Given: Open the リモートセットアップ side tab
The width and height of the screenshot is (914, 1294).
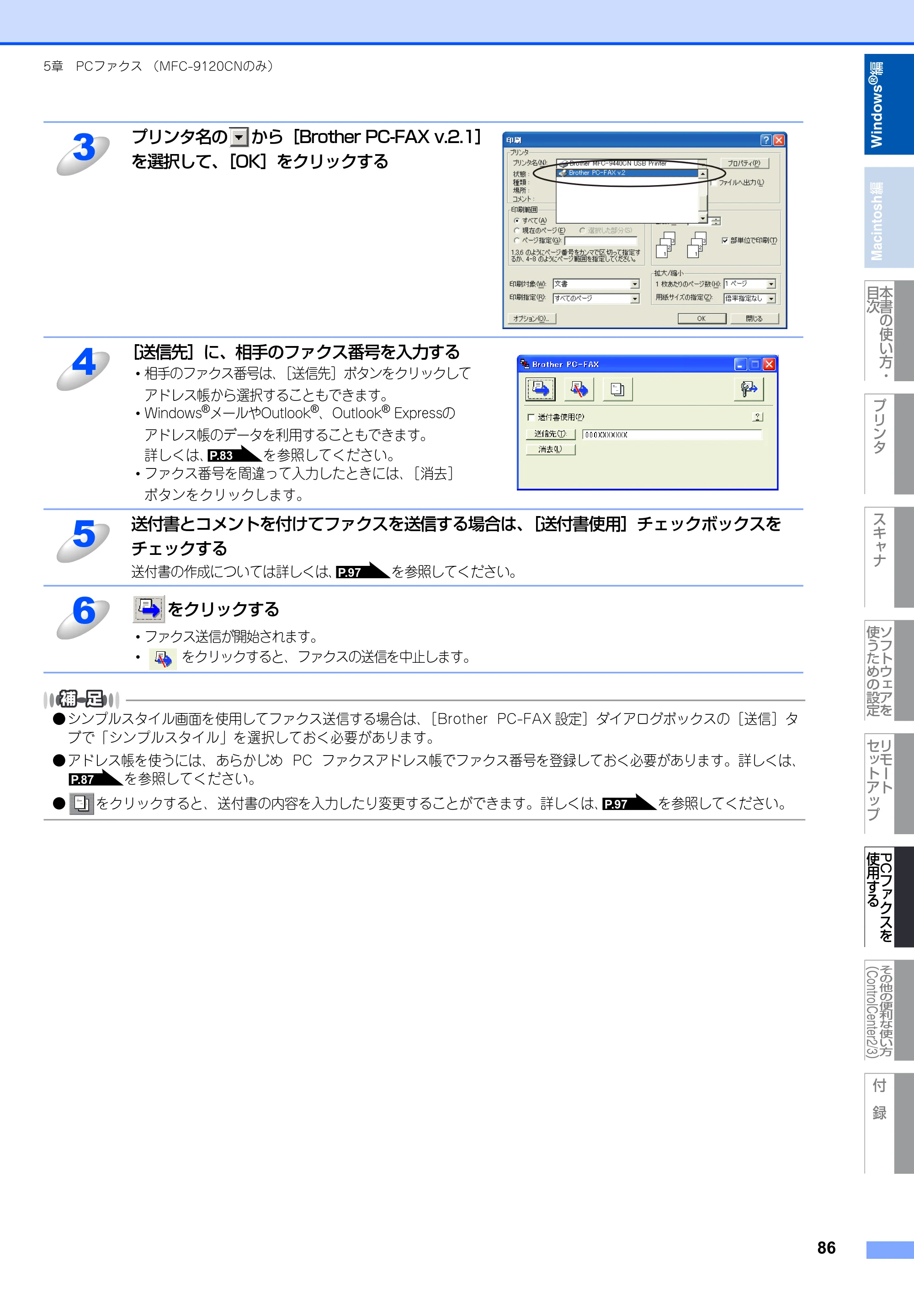Looking at the screenshot, I should [x=889, y=784].
